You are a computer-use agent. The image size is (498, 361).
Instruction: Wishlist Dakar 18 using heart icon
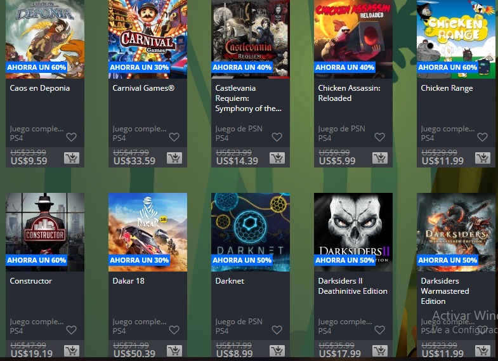[x=174, y=330]
